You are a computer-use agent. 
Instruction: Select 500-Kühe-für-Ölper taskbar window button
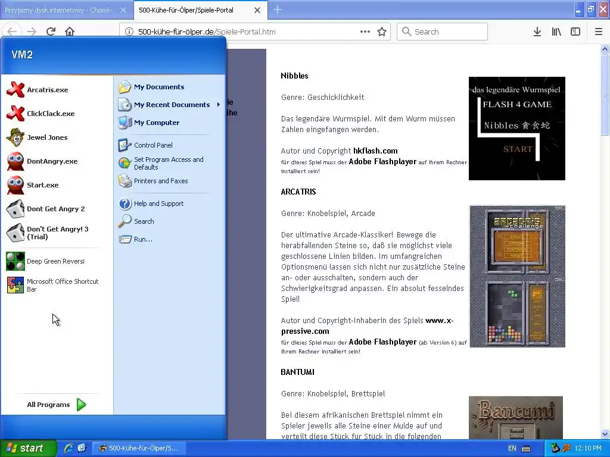[x=139, y=448]
